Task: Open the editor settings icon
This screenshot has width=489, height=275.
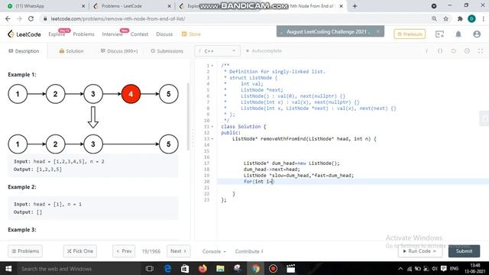Action: point(467,51)
